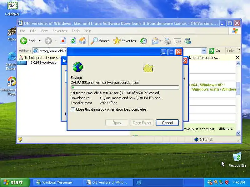Click the Cancel download button
This screenshot has width=250, height=187.
167,123
